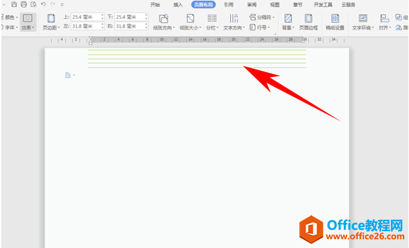Decrease the 右 right margin with down arrow
409x248 pixels.
147,28
